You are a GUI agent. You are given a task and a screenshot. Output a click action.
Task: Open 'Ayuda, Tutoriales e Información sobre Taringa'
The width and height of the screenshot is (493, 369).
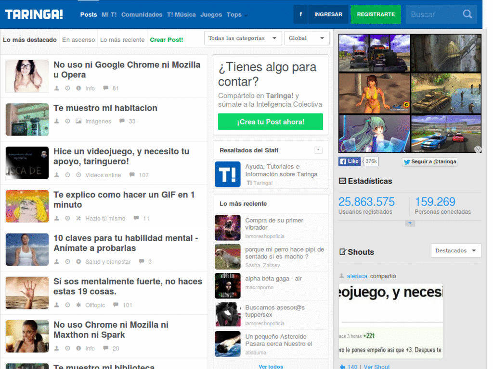(281, 171)
